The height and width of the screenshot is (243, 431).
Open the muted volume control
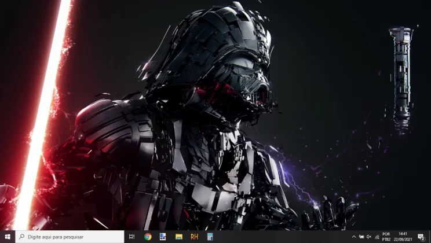tap(369, 237)
